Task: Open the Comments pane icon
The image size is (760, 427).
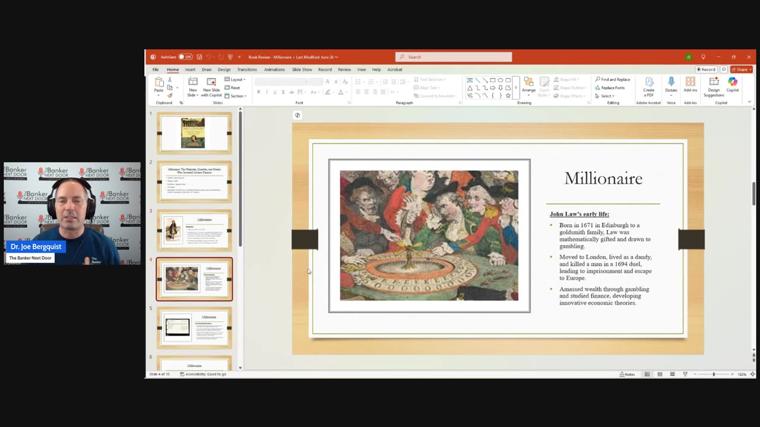Action: pyautogui.click(x=724, y=69)
